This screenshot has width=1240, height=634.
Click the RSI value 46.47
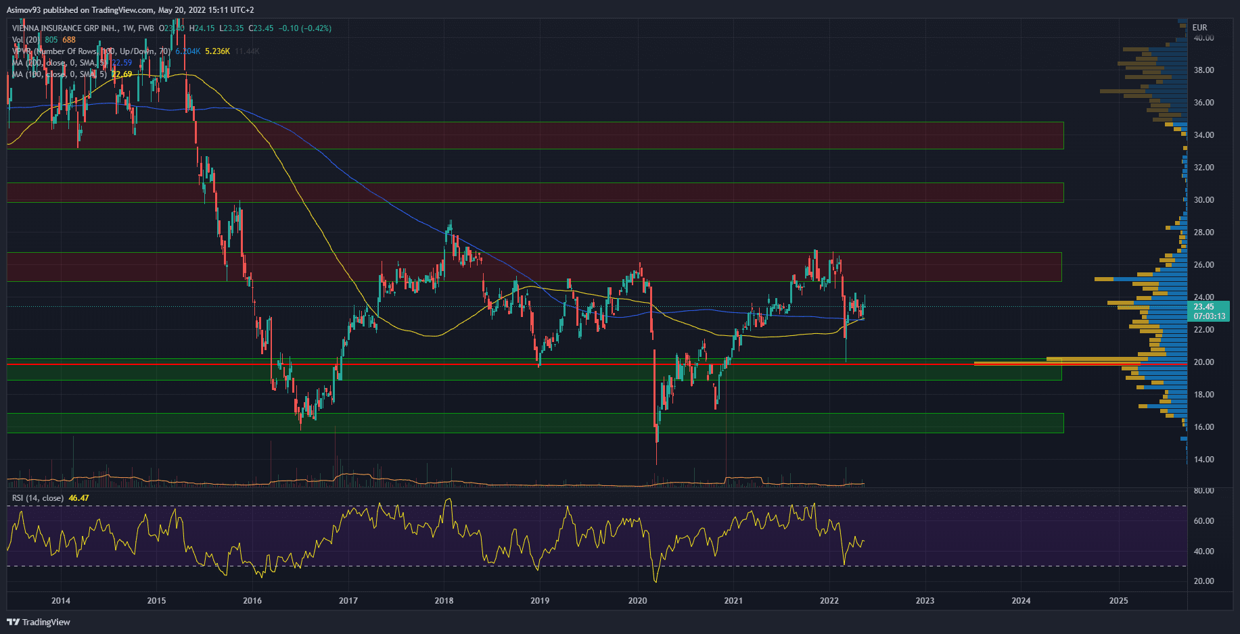[78, 498]
